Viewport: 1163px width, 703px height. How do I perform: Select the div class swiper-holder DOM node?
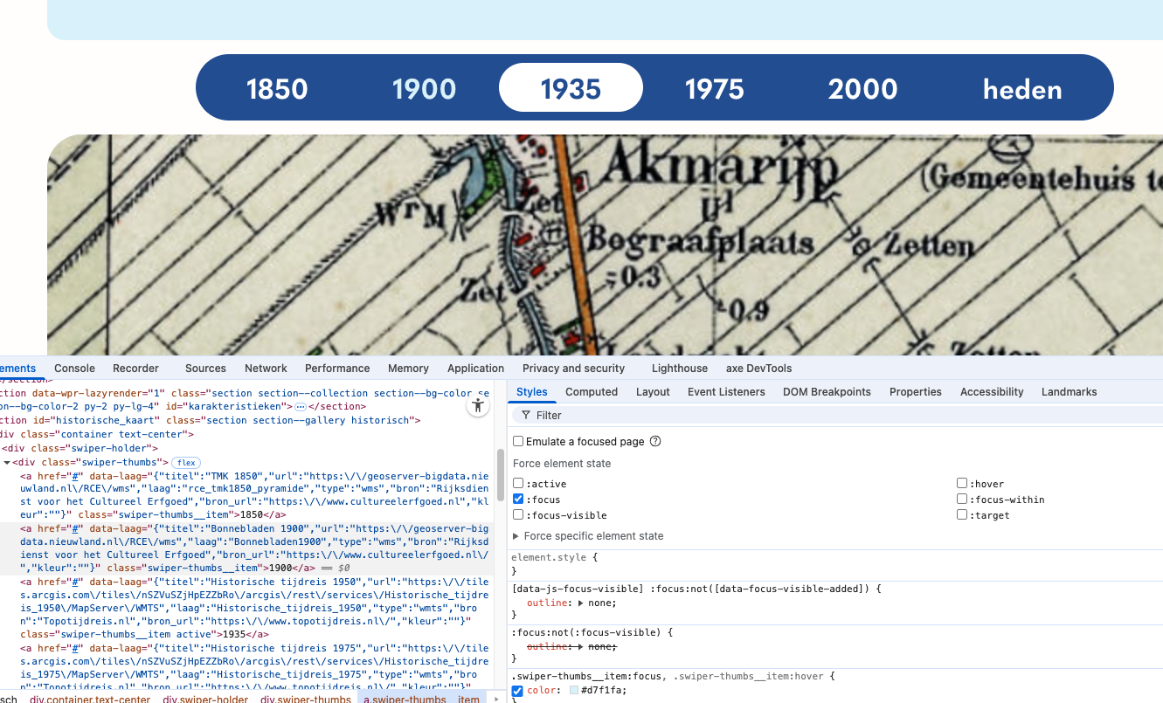(x=80, y=448)
